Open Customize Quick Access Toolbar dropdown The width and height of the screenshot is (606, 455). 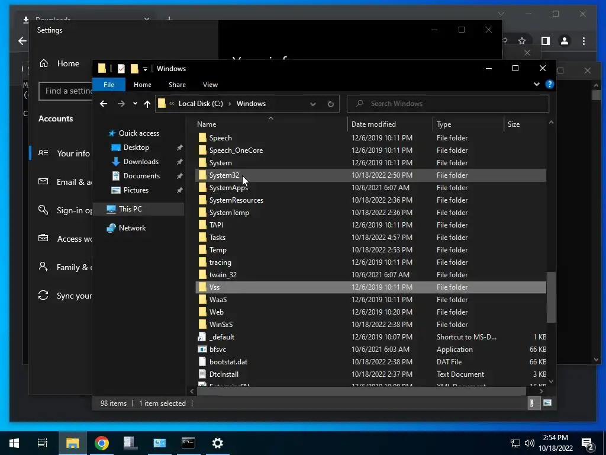[146, 69]
